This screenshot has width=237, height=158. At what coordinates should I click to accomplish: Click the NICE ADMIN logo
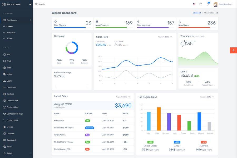(x=11, y=4)
